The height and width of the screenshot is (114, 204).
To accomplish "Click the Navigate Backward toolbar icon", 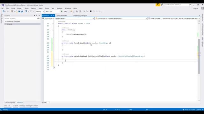I will tap(4, 11).
